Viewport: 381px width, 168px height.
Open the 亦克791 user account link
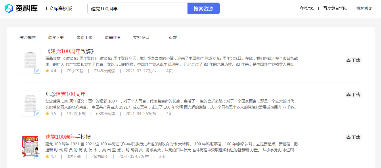pos(307,8)
